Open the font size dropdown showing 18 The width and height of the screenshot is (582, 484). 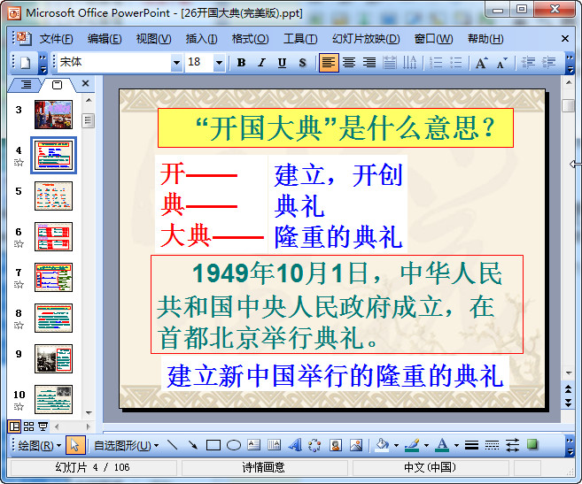[220, 62]
